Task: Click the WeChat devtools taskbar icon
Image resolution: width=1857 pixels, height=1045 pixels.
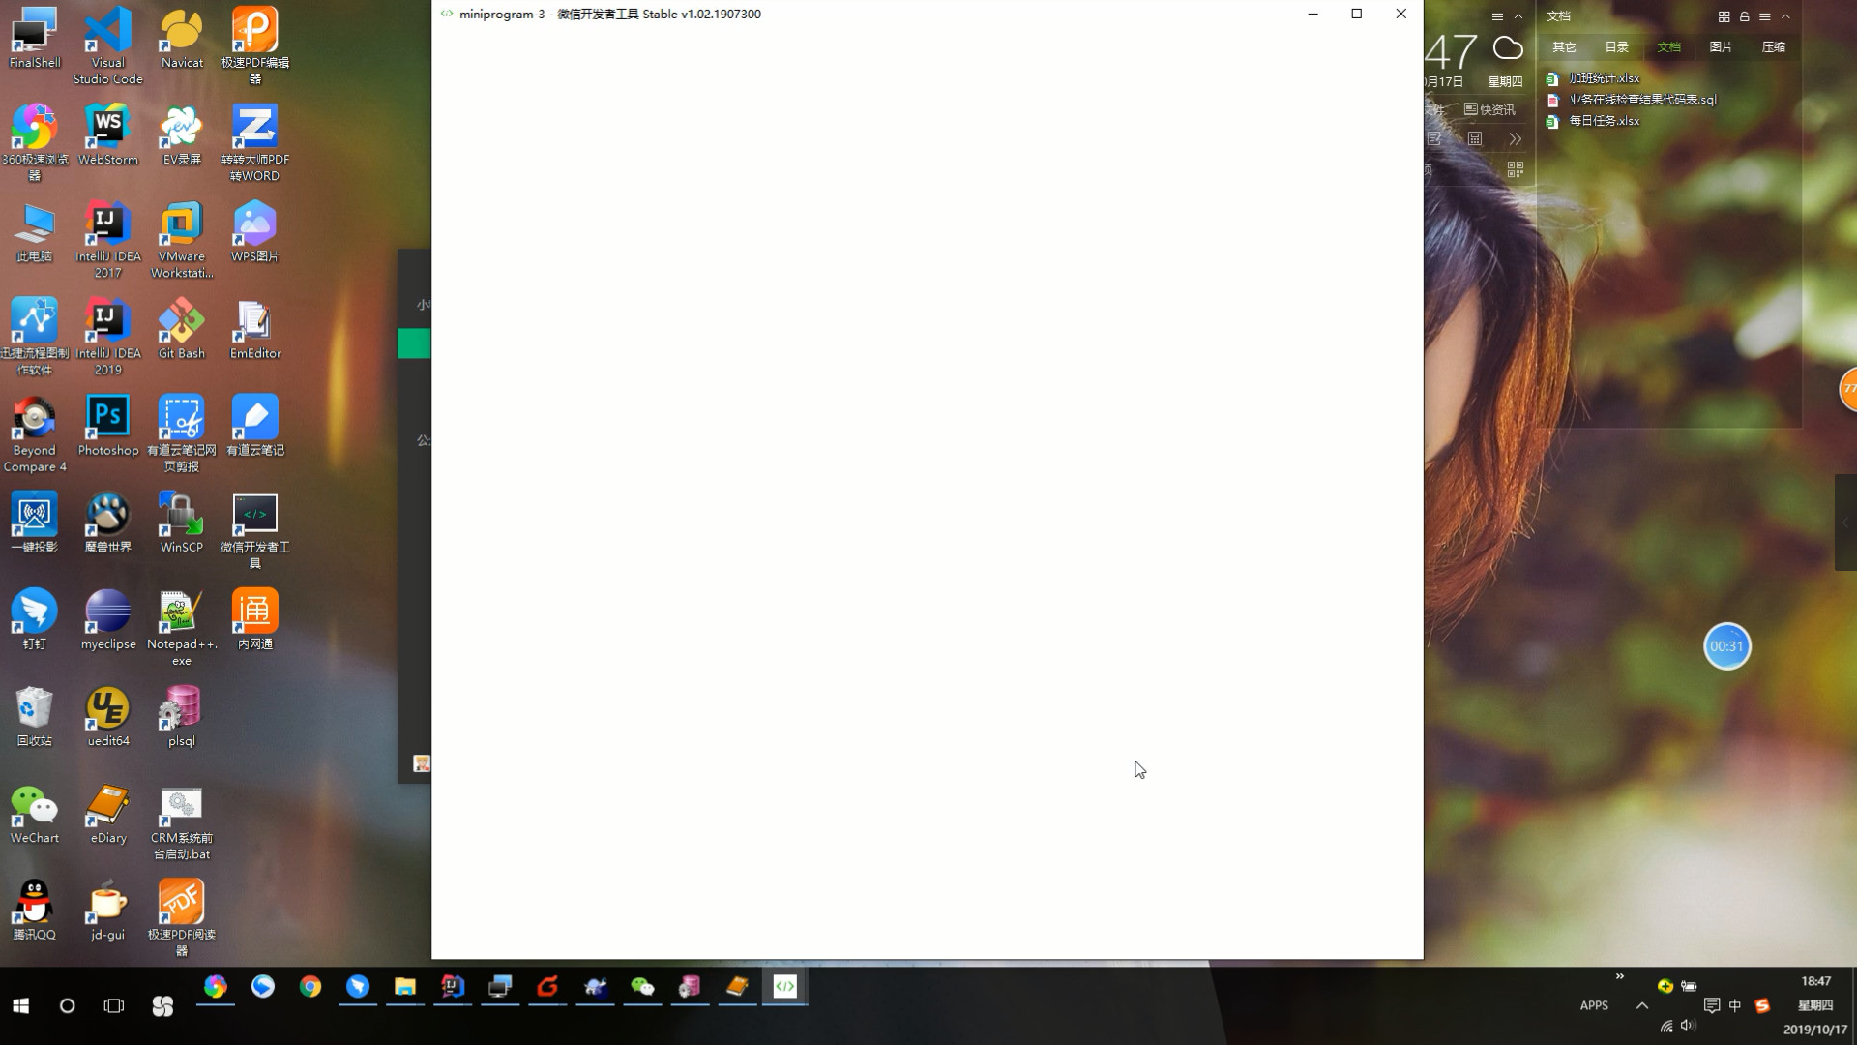Action: (784, 987)
